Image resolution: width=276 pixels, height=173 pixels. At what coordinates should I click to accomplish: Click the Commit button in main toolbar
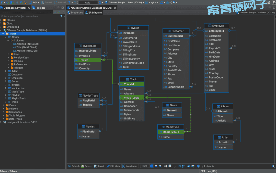[x=47, y=3]
